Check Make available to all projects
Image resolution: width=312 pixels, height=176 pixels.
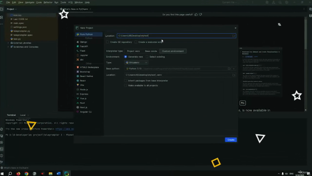pyautogui.click(x=126, y=86)
